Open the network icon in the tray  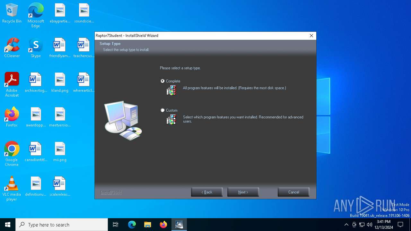click(362, 225)
